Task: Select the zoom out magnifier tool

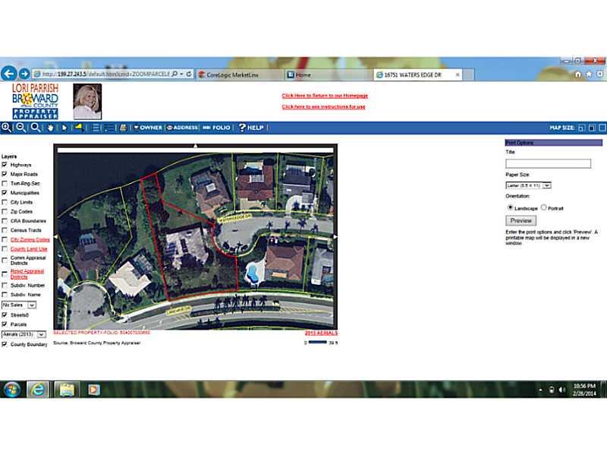Action: pyautogui.click(x=21, y=128)
